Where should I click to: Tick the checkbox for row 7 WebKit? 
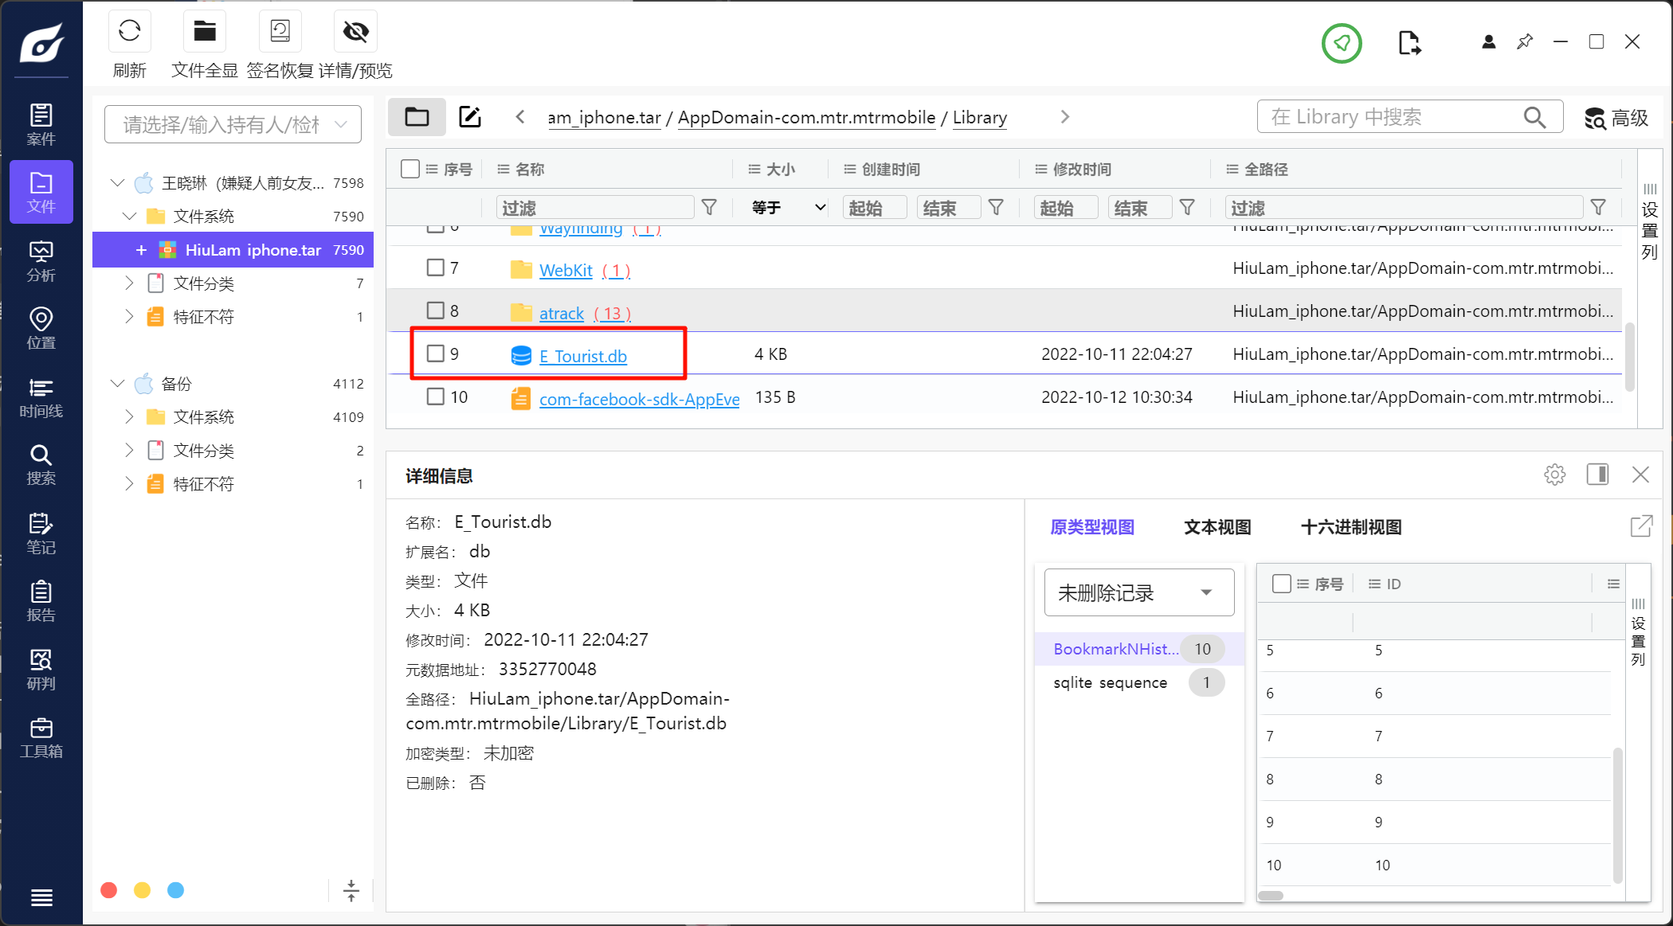(x=435, y=268)
